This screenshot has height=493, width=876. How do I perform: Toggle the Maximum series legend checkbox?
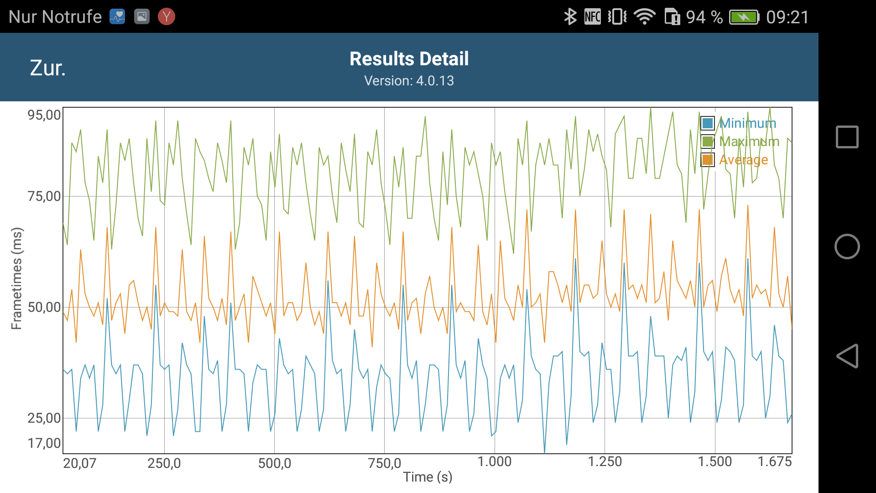(x=708, y=142)
